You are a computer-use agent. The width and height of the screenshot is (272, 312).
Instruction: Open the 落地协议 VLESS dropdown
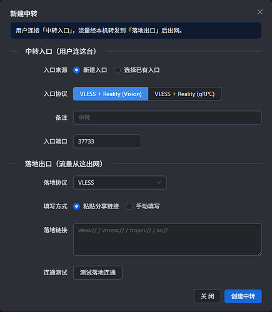120,182
